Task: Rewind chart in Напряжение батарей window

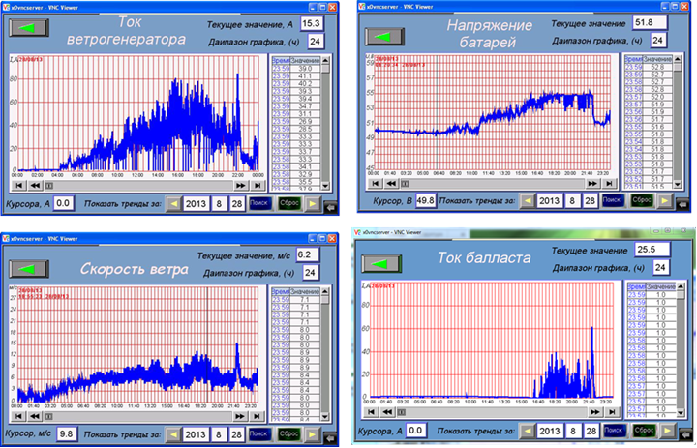Action: click(391, 183)
